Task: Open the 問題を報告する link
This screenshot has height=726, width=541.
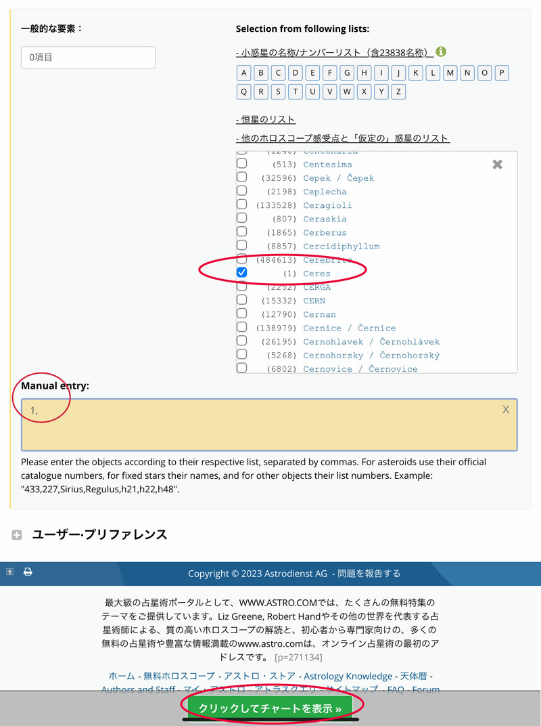Action: pyautogui.click(x=369, y=574)
